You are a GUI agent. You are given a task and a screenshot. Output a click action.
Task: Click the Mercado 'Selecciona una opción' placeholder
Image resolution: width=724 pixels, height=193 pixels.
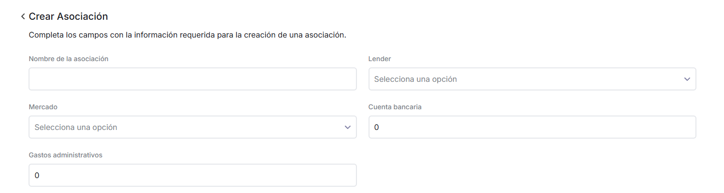tap(76, 127)
